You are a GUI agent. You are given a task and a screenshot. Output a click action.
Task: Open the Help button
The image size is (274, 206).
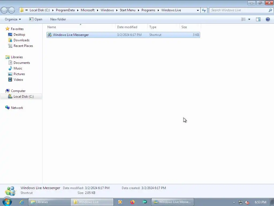pyautogui.click(x=268, y=19)
